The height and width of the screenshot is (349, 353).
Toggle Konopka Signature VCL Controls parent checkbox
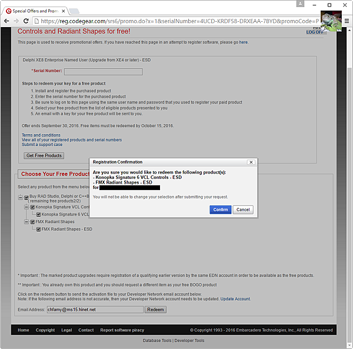click(x=32, y=207)
